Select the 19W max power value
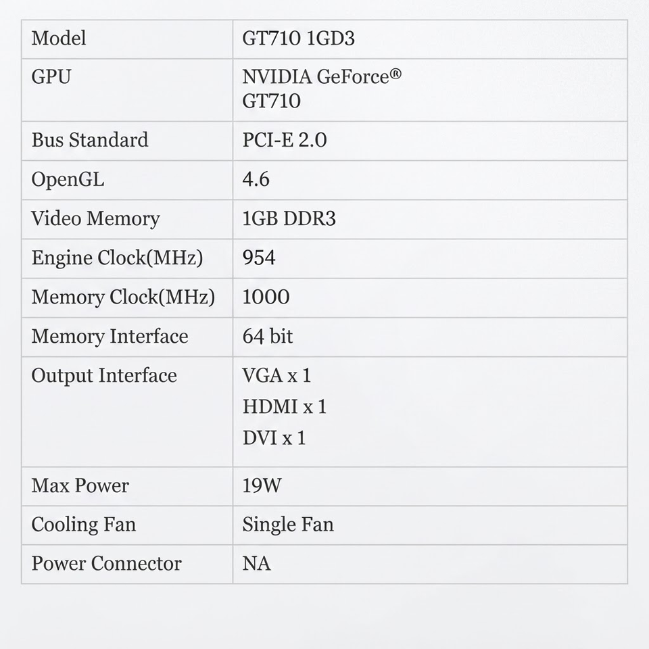 (x=262, y=485)
